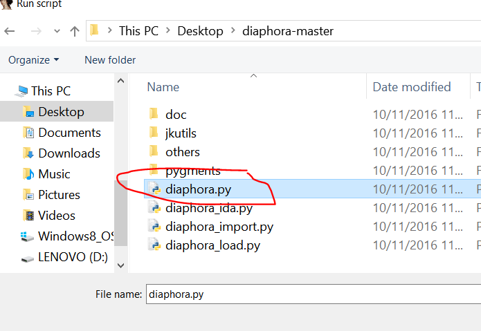Click the Python icon of diaphora_import.py
This screenshot has height=331, width=481.
tap(154, 227)
